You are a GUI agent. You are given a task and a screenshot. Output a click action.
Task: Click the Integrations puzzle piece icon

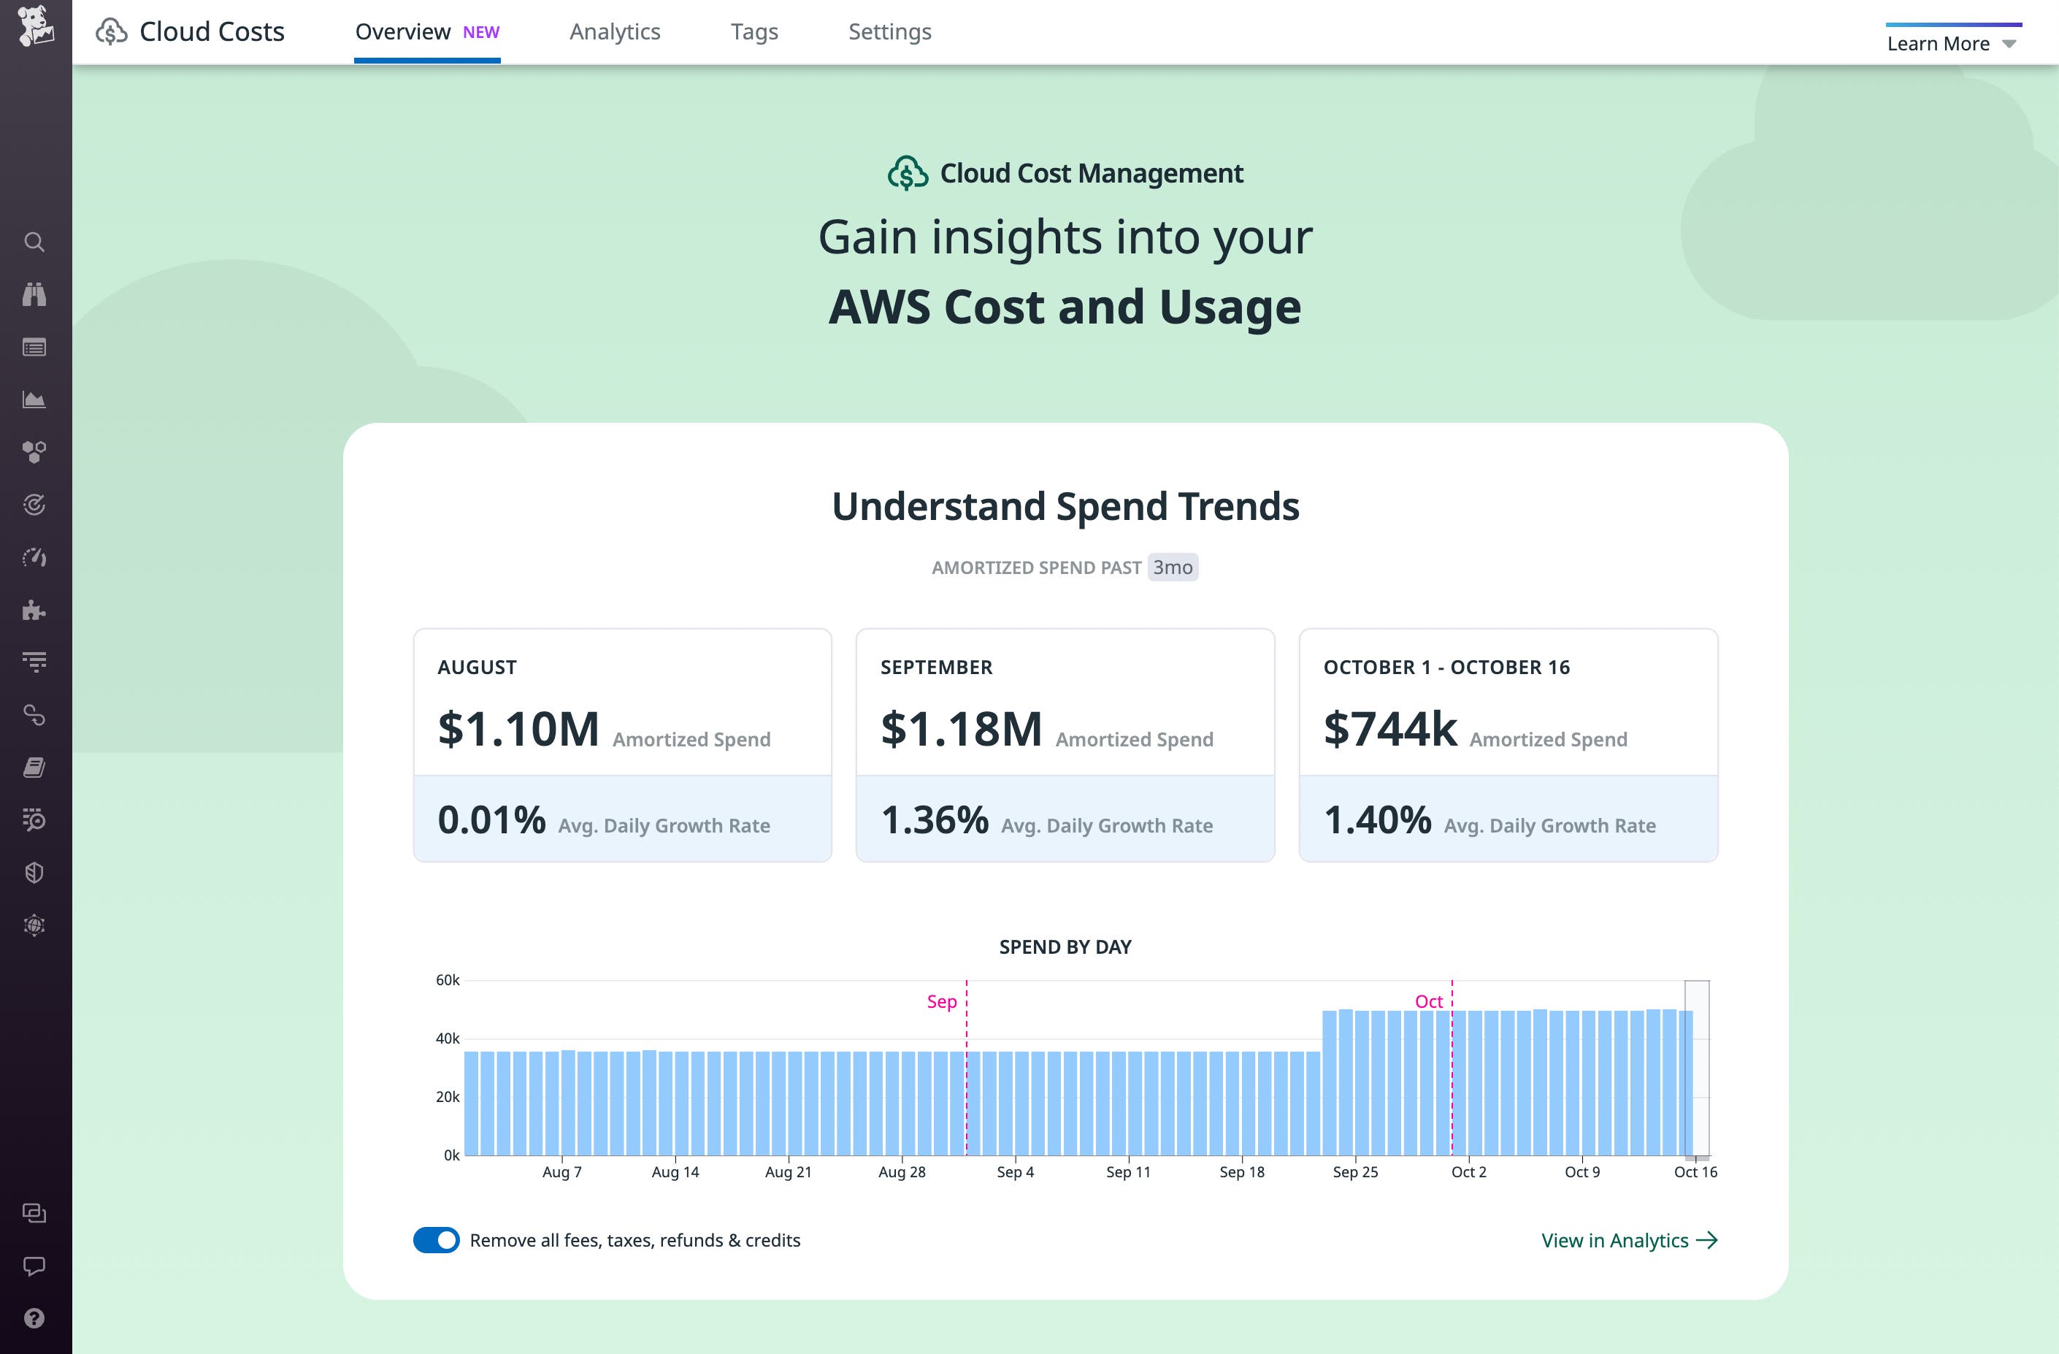click(x=34, y=610)
